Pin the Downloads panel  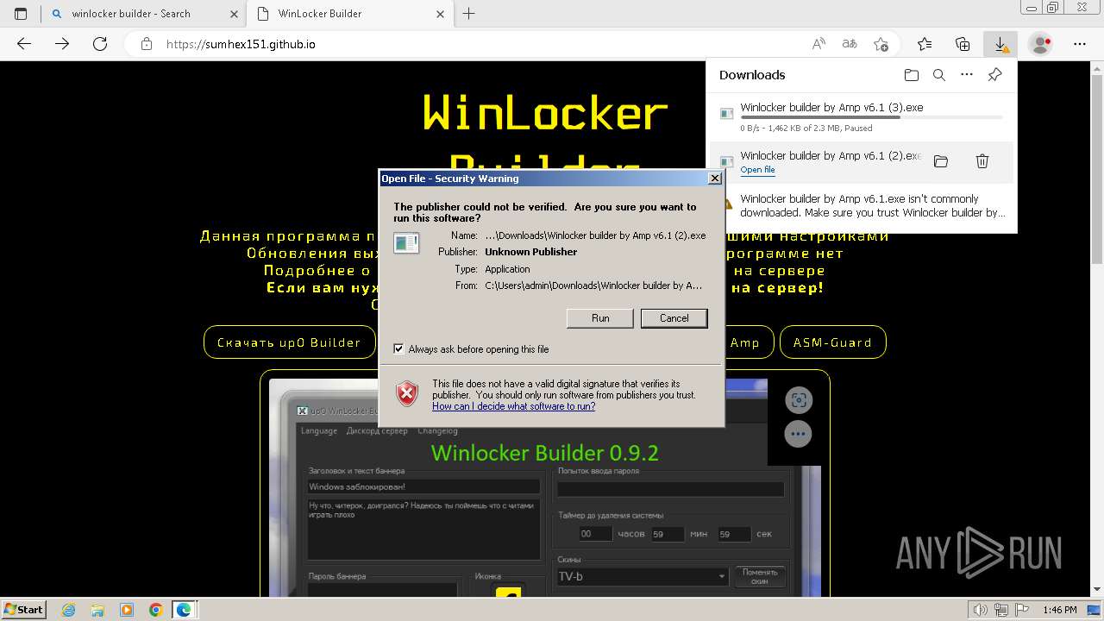(x=994, y=75)
